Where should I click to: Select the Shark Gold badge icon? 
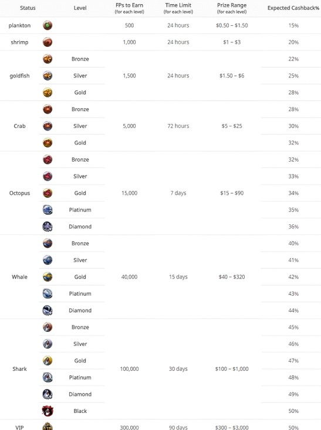click(x=48, y=361)
